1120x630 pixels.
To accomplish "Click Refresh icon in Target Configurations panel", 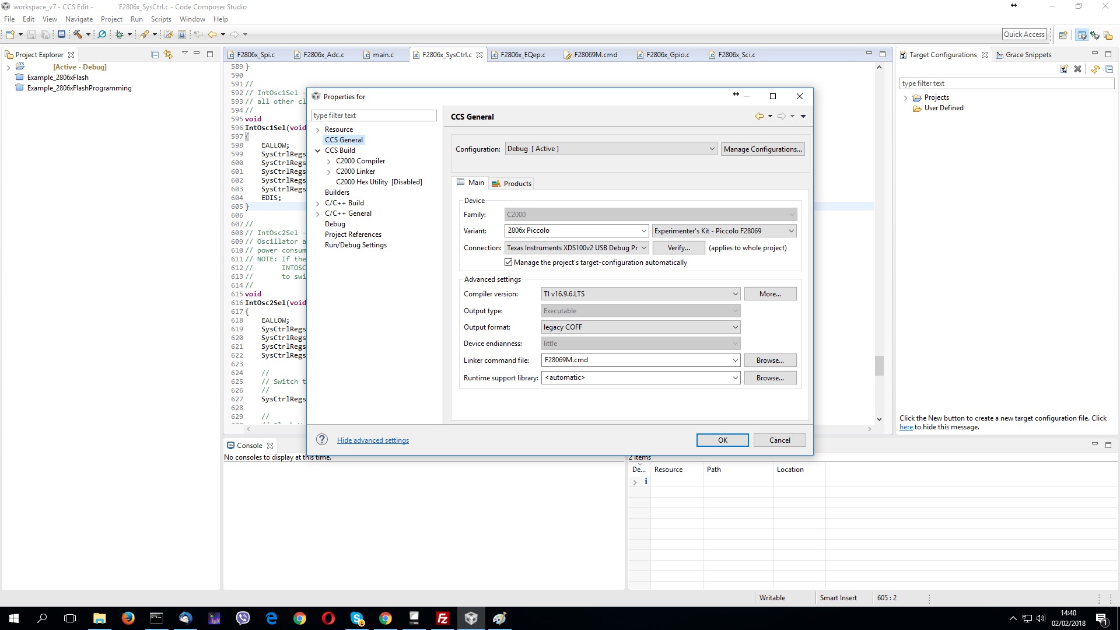I will [1095, 69].
